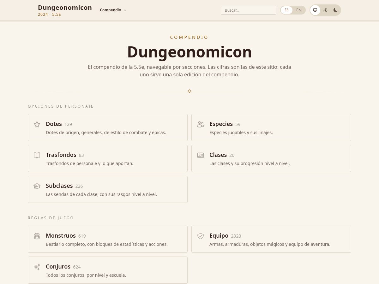Click the large Dungeonomicon page heading

click(x=189, y=52)
